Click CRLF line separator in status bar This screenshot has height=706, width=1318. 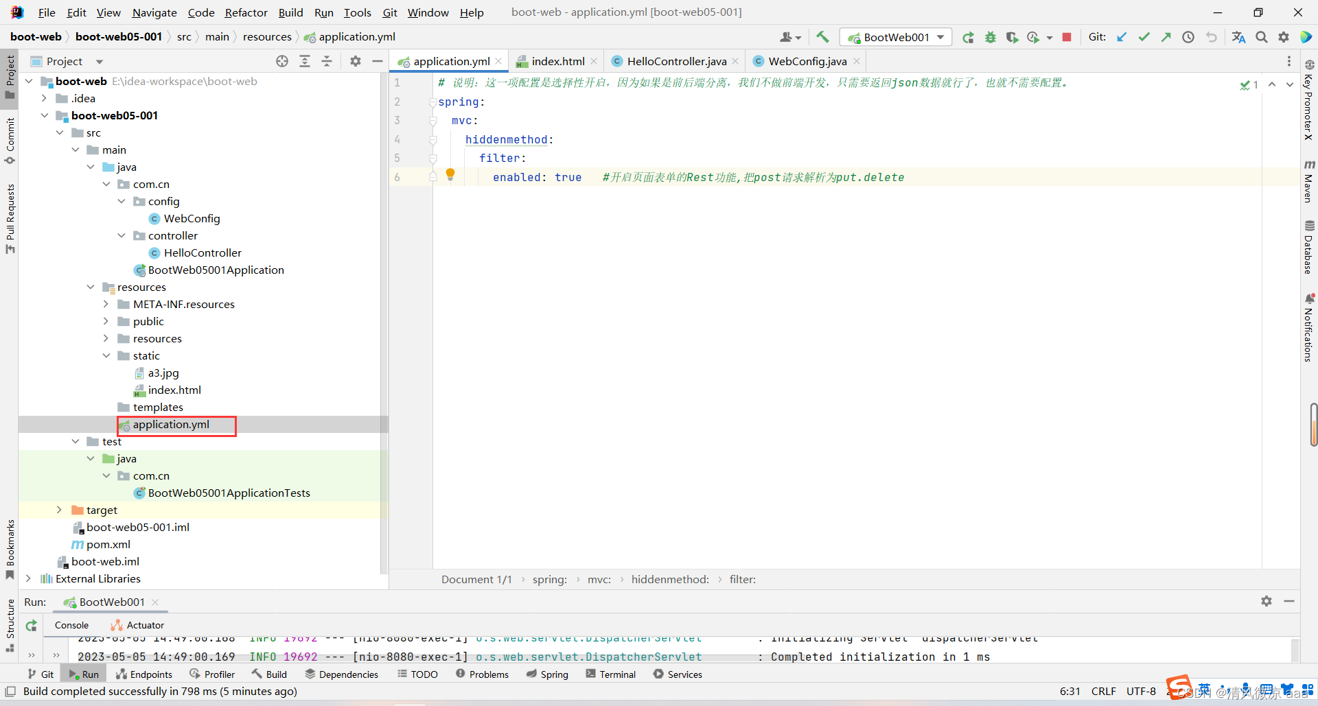click(x=1103, y=691)
